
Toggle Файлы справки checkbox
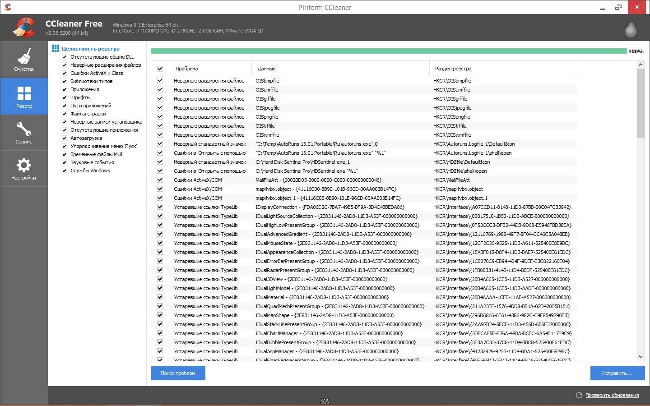point(65,114)
